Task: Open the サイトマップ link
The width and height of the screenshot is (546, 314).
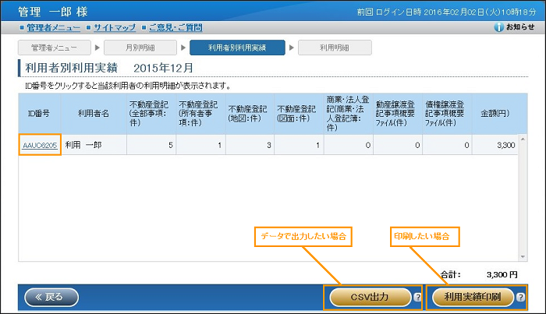Action: (115, 27)
